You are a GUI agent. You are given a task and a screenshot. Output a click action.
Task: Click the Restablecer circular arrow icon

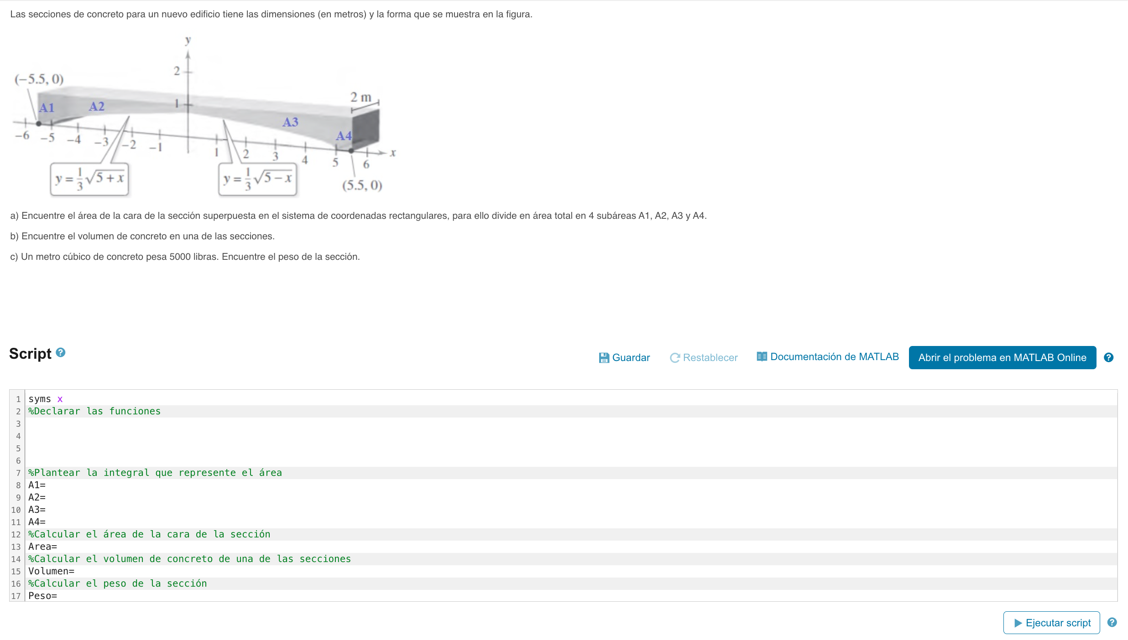(675, 358)
